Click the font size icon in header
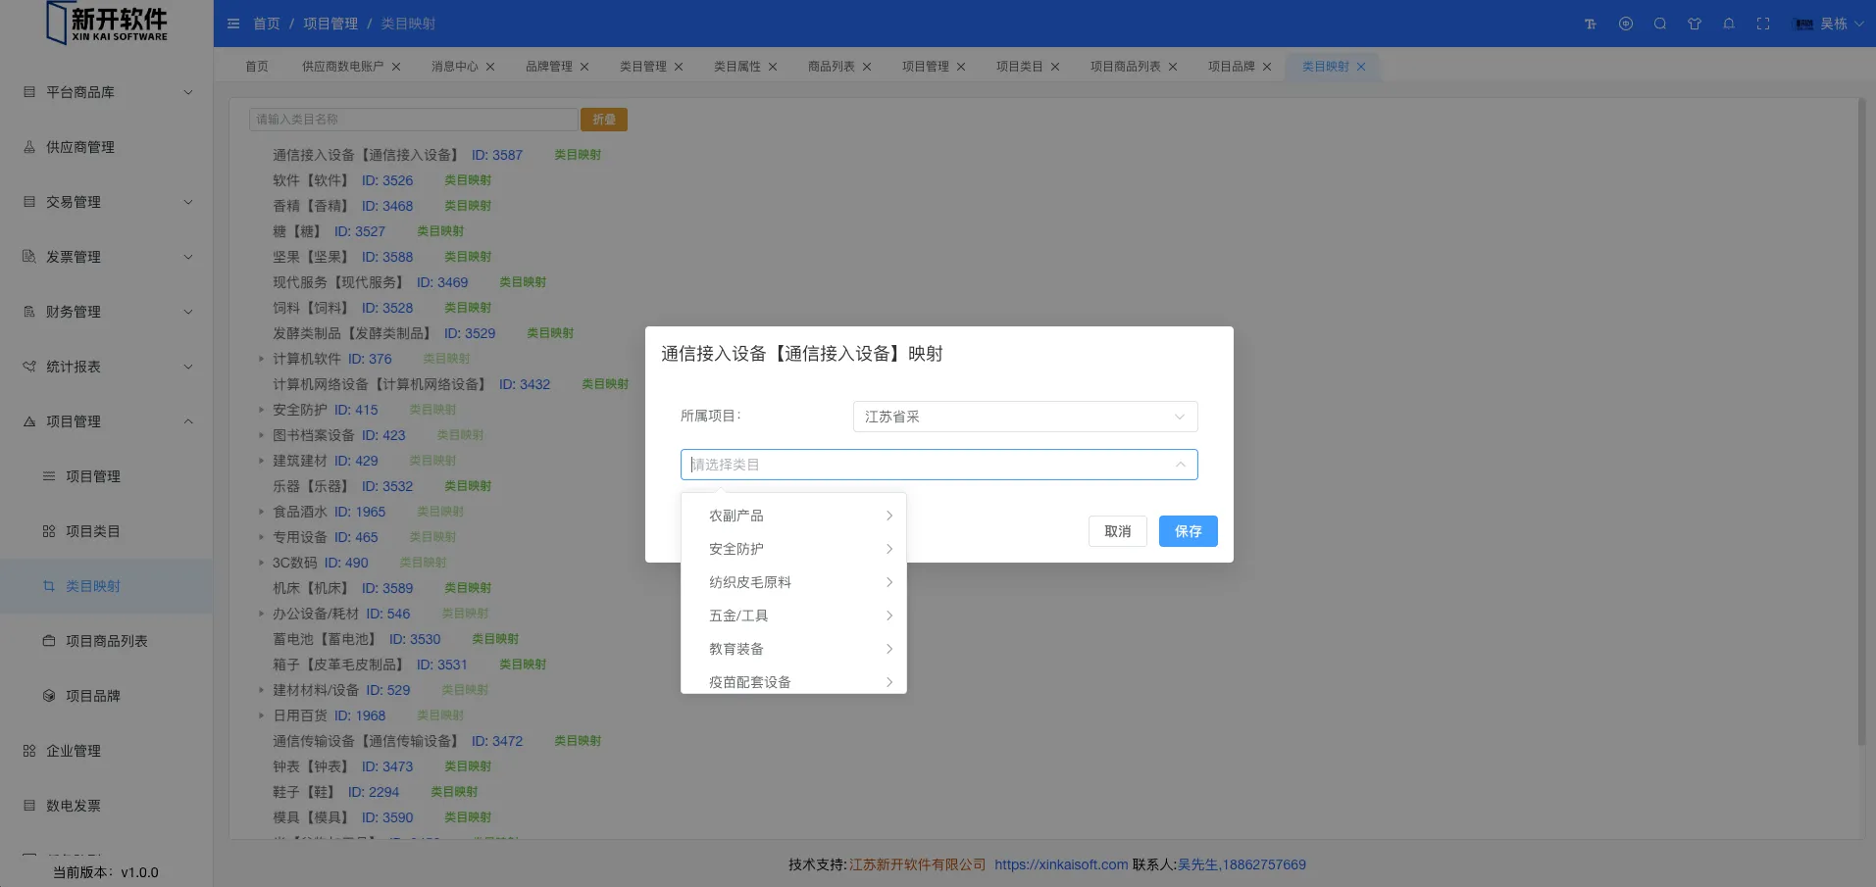1876x887 pixels. click(1590, 25)
